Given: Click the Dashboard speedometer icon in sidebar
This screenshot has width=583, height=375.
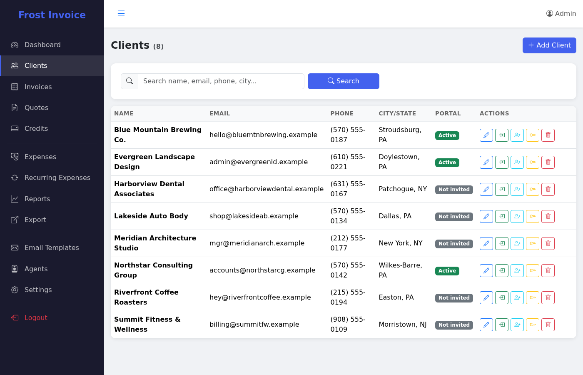Looking at the screenshot, I should coord(14,45).
